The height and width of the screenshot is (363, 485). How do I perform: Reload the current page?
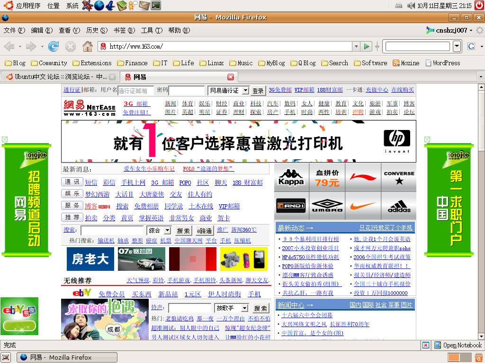pyautogui.click(x=53, y=47)
